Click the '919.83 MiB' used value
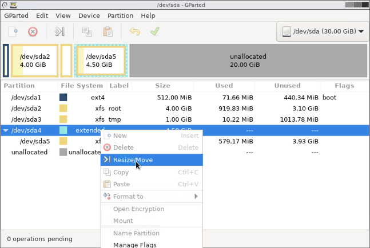This screenshot has height=248, width=370. tap(236, 109)
